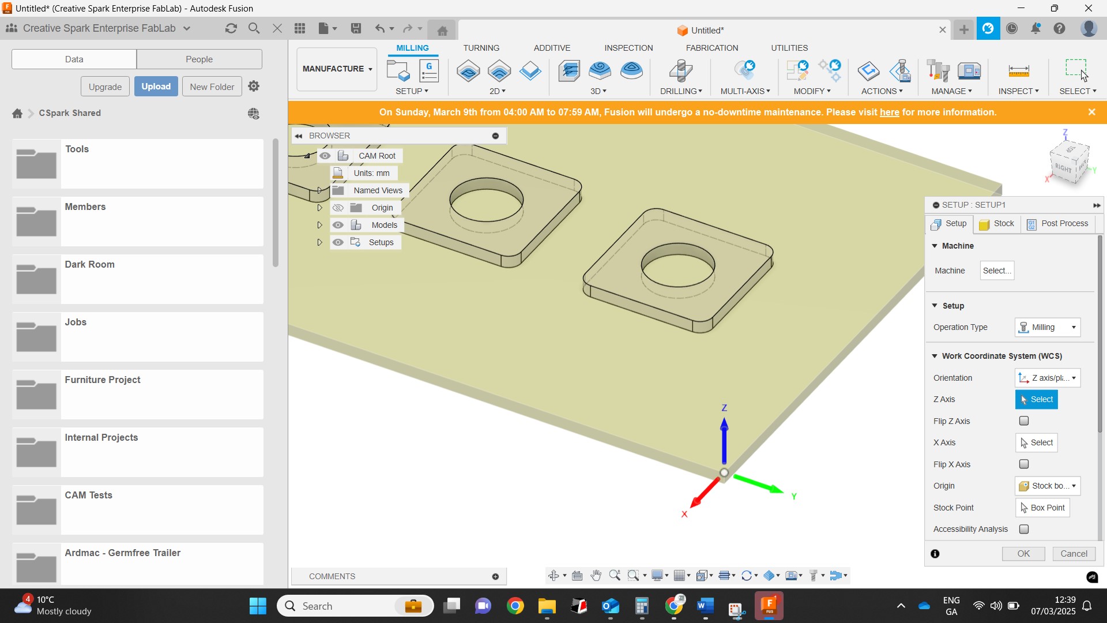The height and width of the screenshot is (623, 1107).
Task: Click the New Folder button
Action: (212, 87)
